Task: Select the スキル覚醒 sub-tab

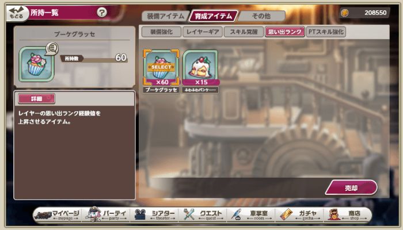Action: coord(244,32)
